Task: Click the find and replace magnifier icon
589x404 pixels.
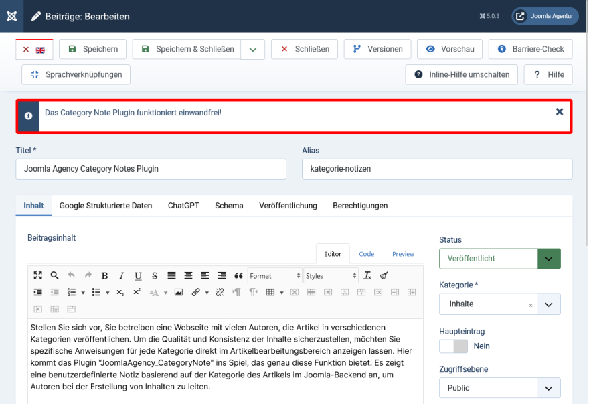Action: coord(54,275)
